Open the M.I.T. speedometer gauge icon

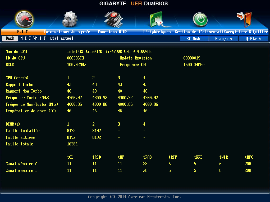(24, 20)
